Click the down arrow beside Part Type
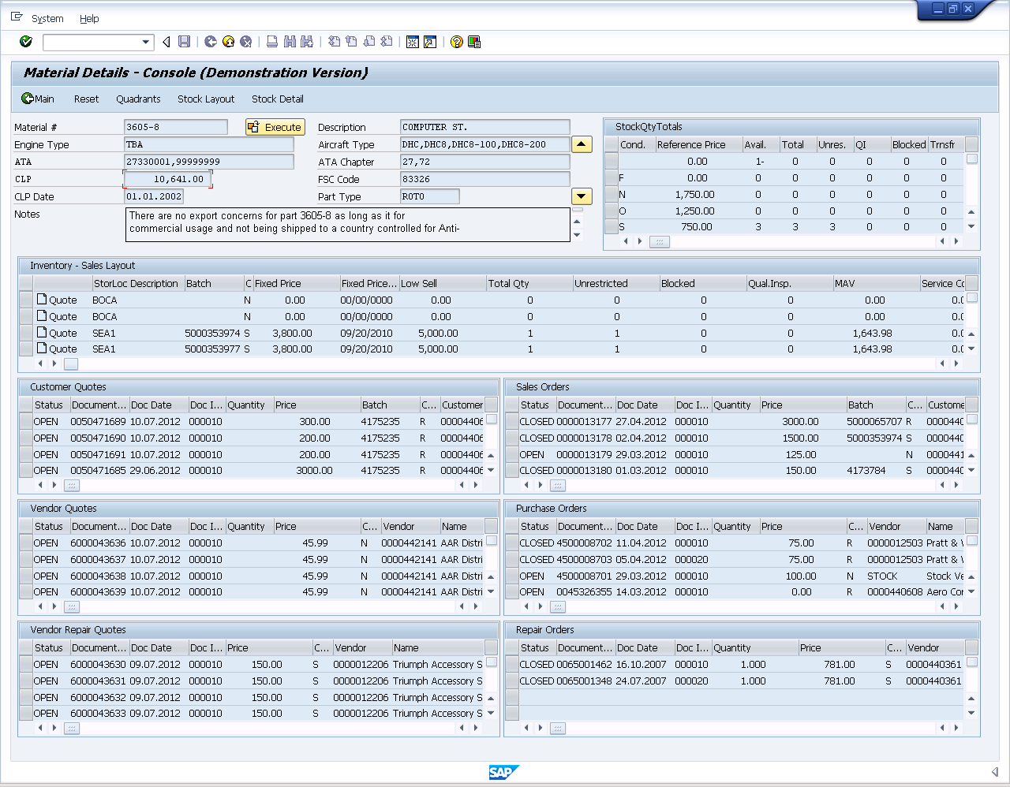Screen dimensions: 1010x787 point(582,196)
